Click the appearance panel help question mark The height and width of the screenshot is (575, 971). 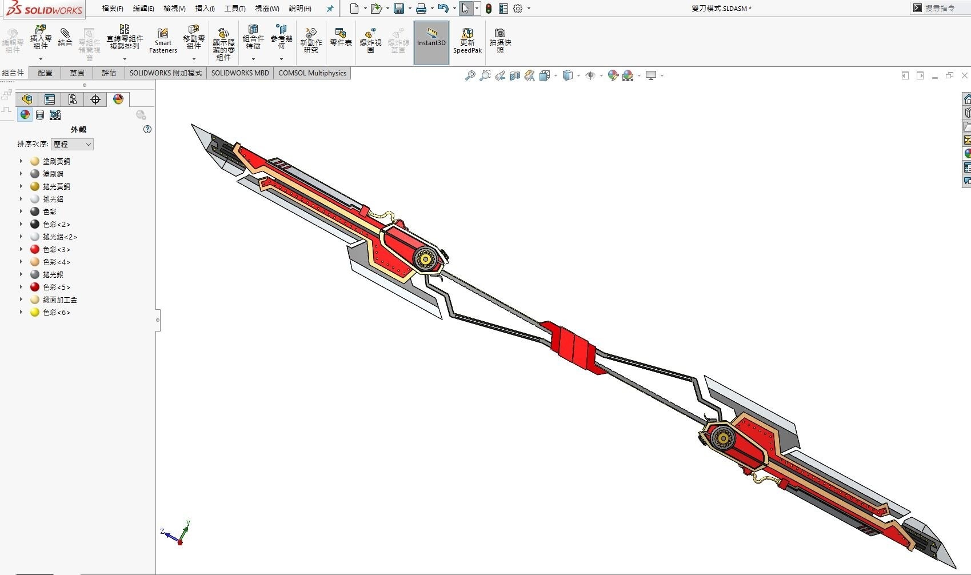[x=147, y=129]
